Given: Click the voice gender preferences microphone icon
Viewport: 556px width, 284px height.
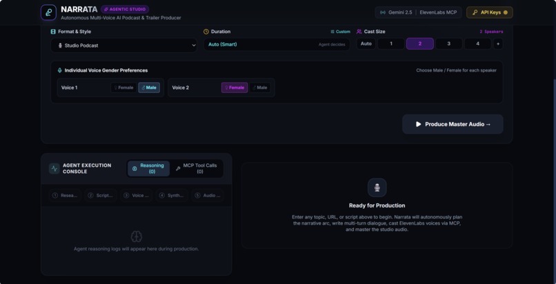Looking at the screenshot, I should [x=59, y=70].
